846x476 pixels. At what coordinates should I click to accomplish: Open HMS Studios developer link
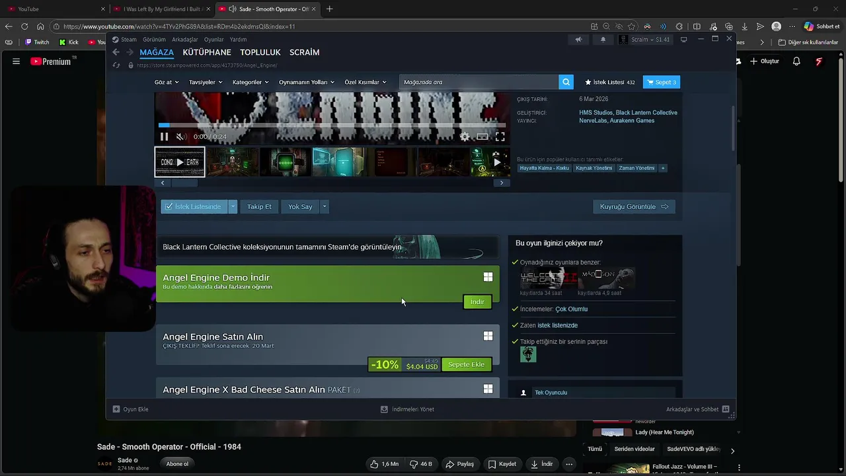(596, 112)
